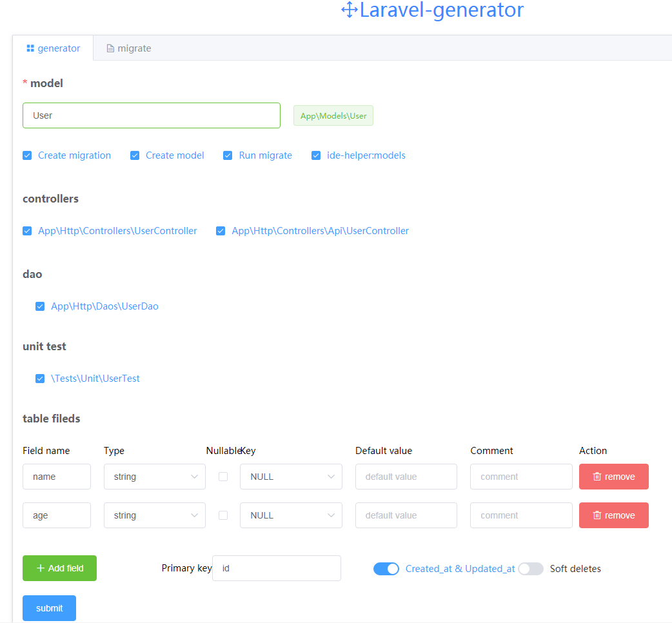Click the unit test section heading
The width and height of the screenshot is (672, 623).
(44, 346)
